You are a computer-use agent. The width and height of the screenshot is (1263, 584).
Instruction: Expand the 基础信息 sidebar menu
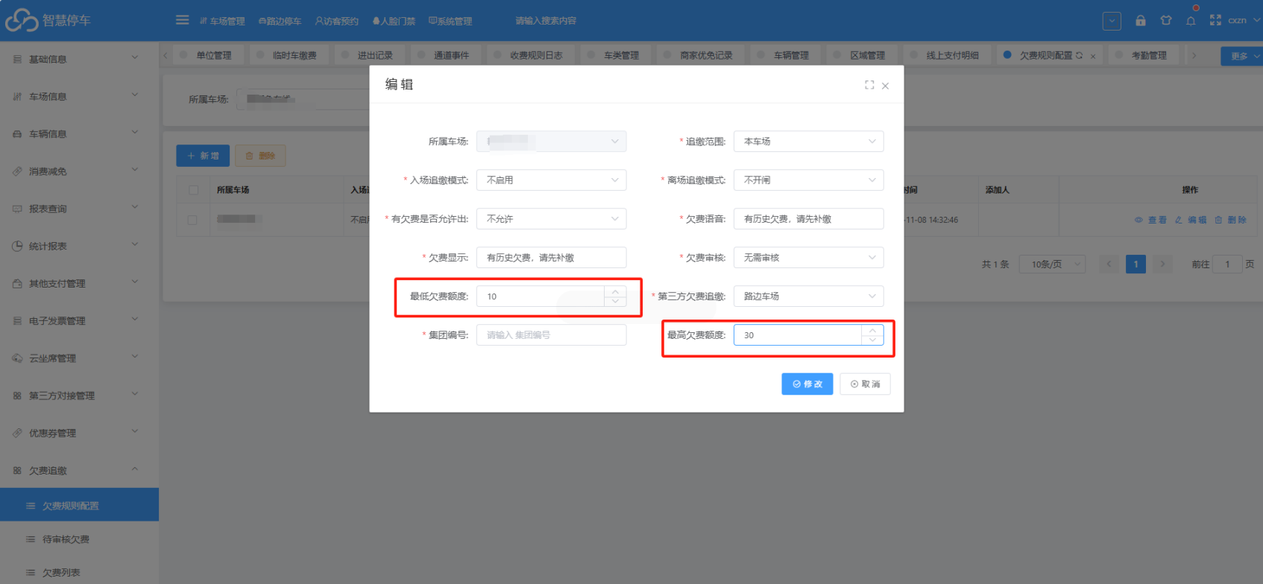click(x=79, y=59)
